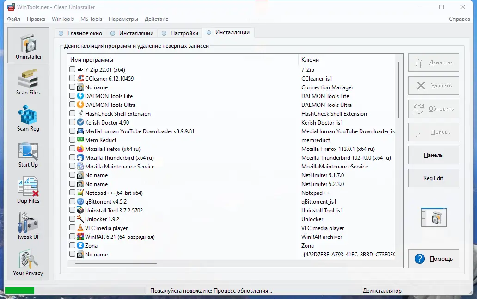
Task: Check the CCleaner 6.12.10459 checkbox
Action: (x=72, y=78)
